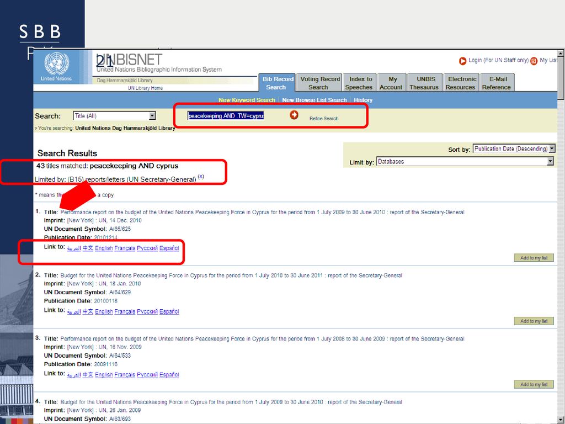Click the '43 titles matched' result count
The height and width of the screenshot is (424, 565).
62,166
